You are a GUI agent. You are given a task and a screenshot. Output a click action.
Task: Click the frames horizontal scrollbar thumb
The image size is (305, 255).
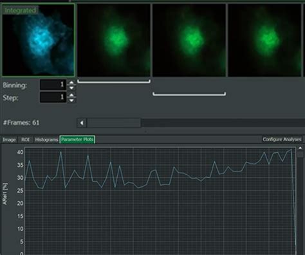[114, 123]
